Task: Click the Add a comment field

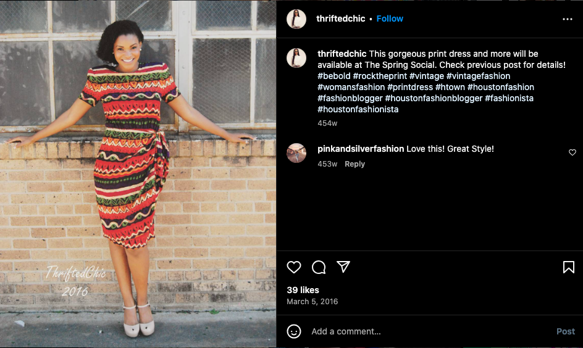Action: pyautogui.click(x=426, y=331)
